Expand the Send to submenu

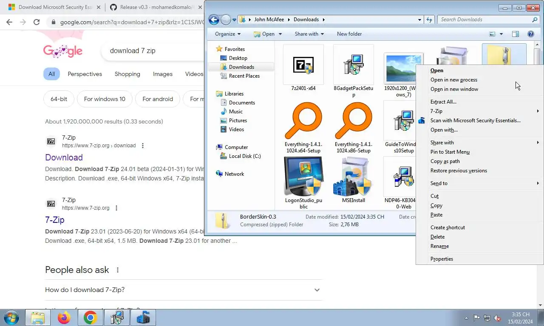coord(479,183)
